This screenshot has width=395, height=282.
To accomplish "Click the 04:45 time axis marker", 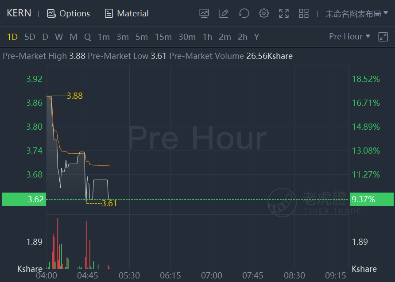I will [88, 275].
